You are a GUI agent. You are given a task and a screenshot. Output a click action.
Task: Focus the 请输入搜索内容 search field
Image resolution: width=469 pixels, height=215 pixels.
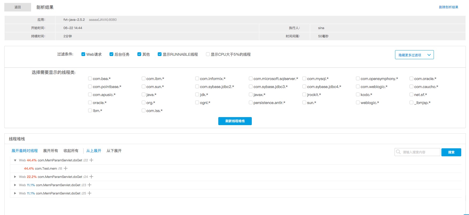pos(417,152)
